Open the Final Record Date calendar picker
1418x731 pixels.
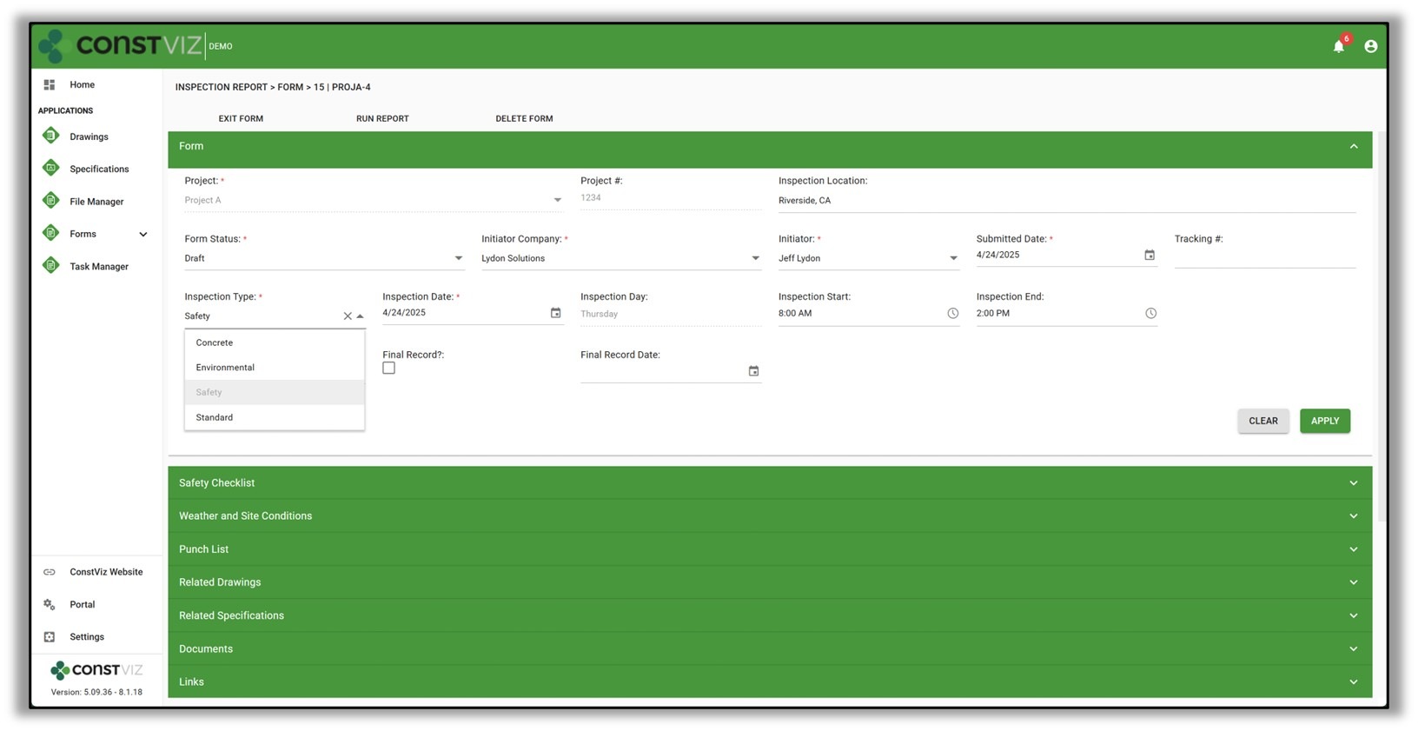coord(753,371)
